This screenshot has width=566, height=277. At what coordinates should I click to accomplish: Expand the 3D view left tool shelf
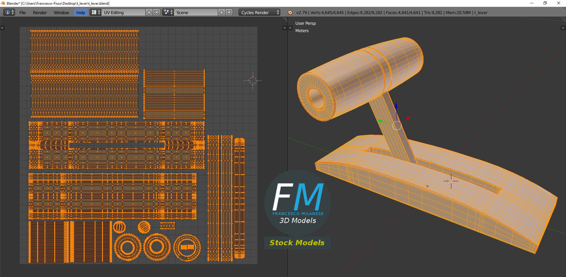(x=290, y=28)
